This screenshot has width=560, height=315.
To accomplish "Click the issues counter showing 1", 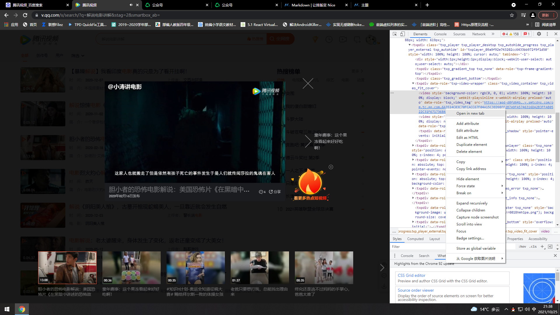I will coord(527,34).
